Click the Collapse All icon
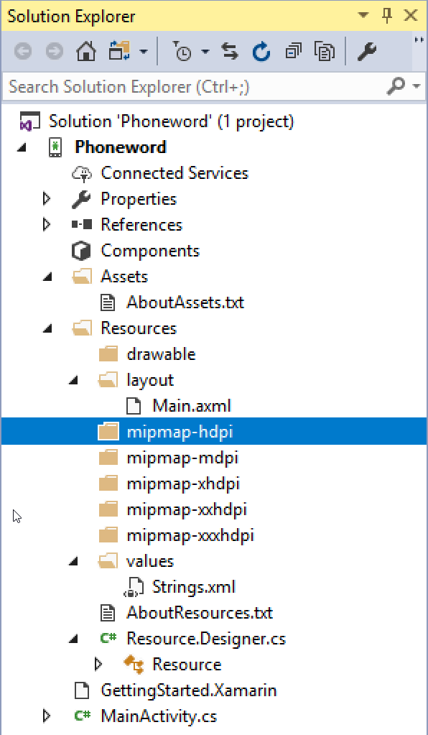Image resolution: width=428 pixels, height=735 pixels. point(293,51)
